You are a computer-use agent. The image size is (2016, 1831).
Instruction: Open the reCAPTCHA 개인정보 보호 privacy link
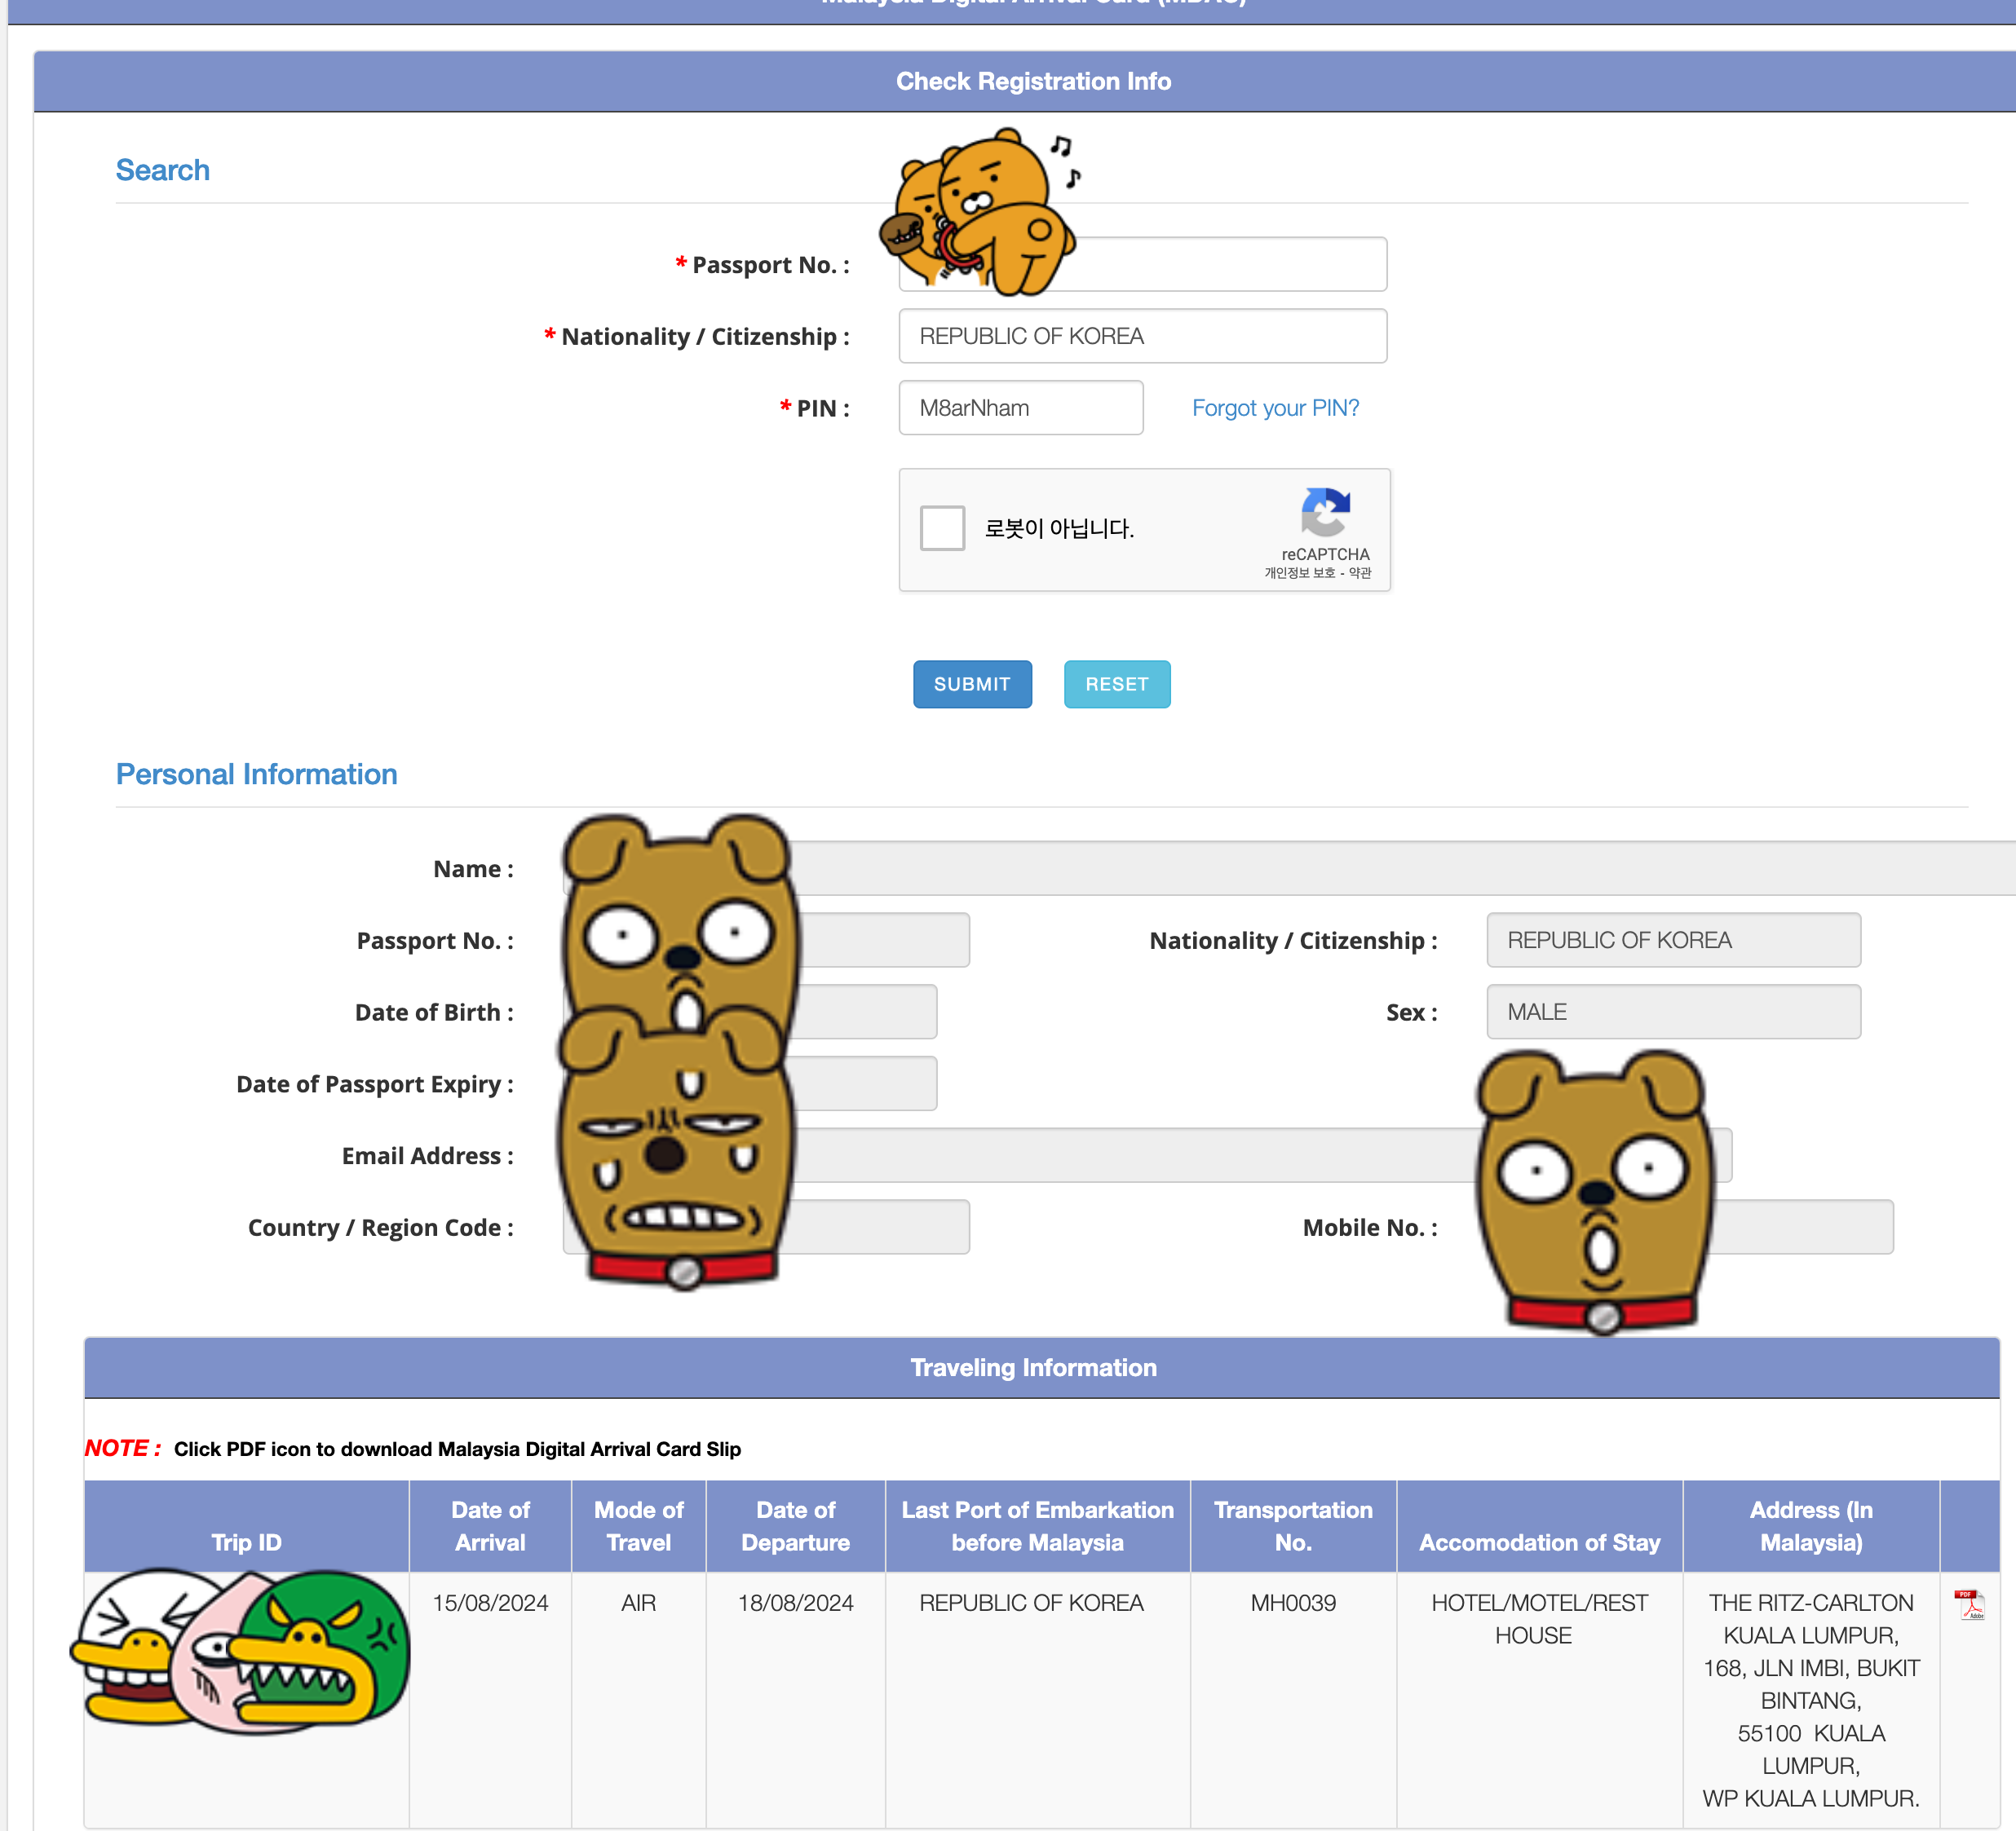(1299, 572)
